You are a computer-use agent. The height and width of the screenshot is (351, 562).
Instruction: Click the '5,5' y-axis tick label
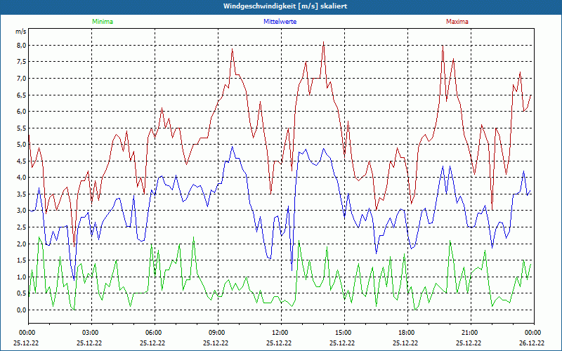pyautogui.click(x=22, y=128)
